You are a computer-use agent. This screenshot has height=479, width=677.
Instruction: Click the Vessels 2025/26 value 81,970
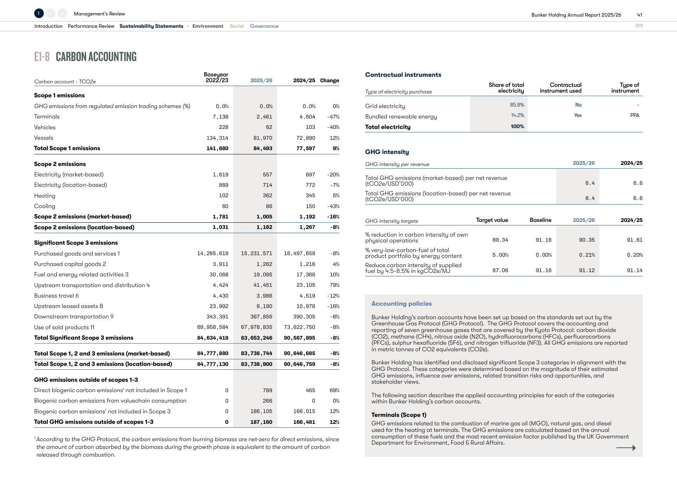pos(263,138)
